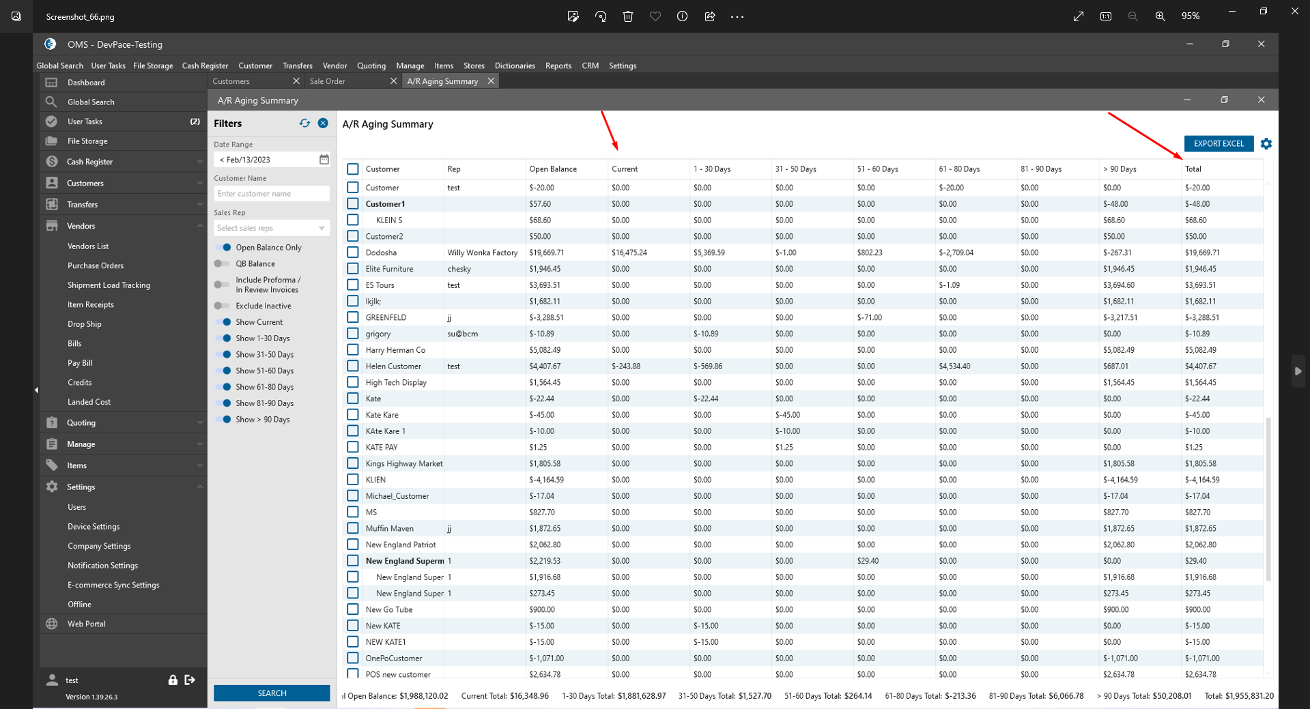1310x709 pixels.
Task: Click the zoom in magnifier icon
Action: tap(1160, 16)
